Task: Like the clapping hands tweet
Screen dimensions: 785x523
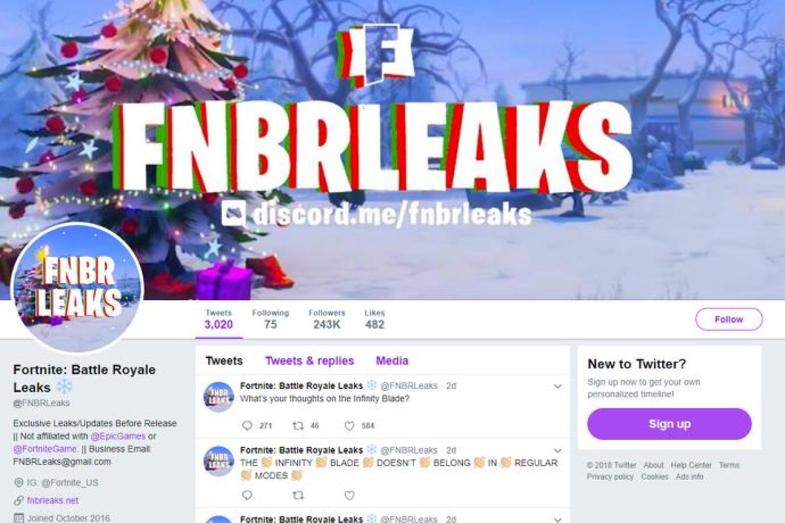Action: point(349,496)
